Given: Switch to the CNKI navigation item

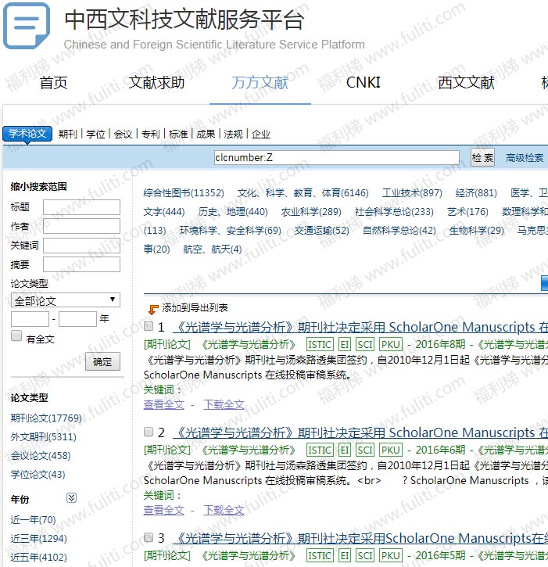Looking at the screenshot, I should point(364,83).
